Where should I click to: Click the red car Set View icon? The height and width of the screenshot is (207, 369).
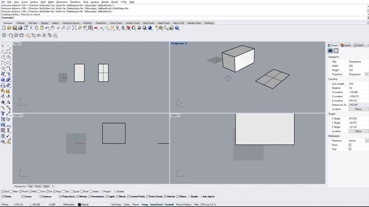pyautogui.click(x=96, y=28)
